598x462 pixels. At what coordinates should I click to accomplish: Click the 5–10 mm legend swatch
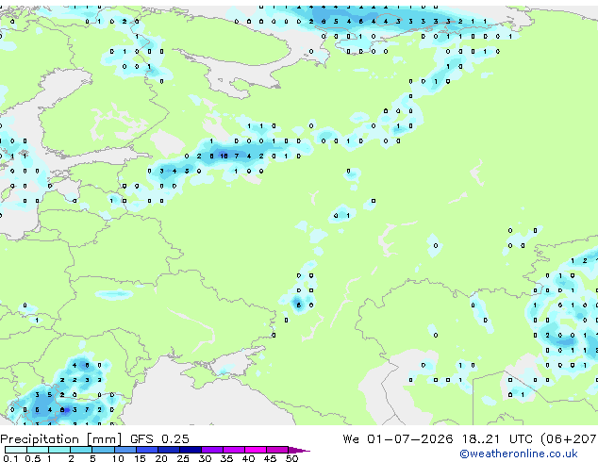[103, 450]
